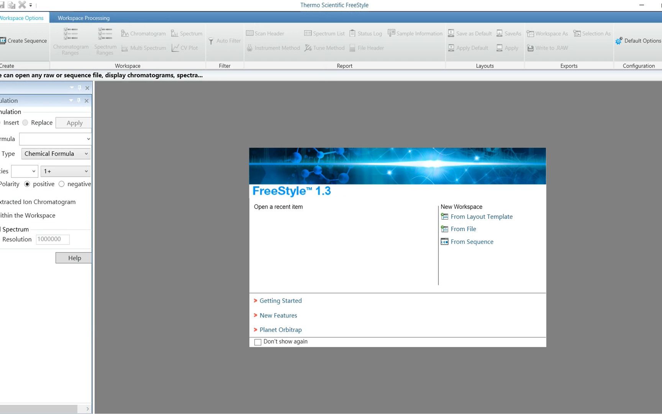The height and width of the screenshot is (414, 662).
Task: Close the top side panel
Action: click(x=87, y=88)
